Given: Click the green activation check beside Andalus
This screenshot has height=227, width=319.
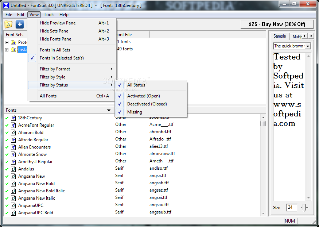Looking at the screenshot, I should click(x=7, y=169).
